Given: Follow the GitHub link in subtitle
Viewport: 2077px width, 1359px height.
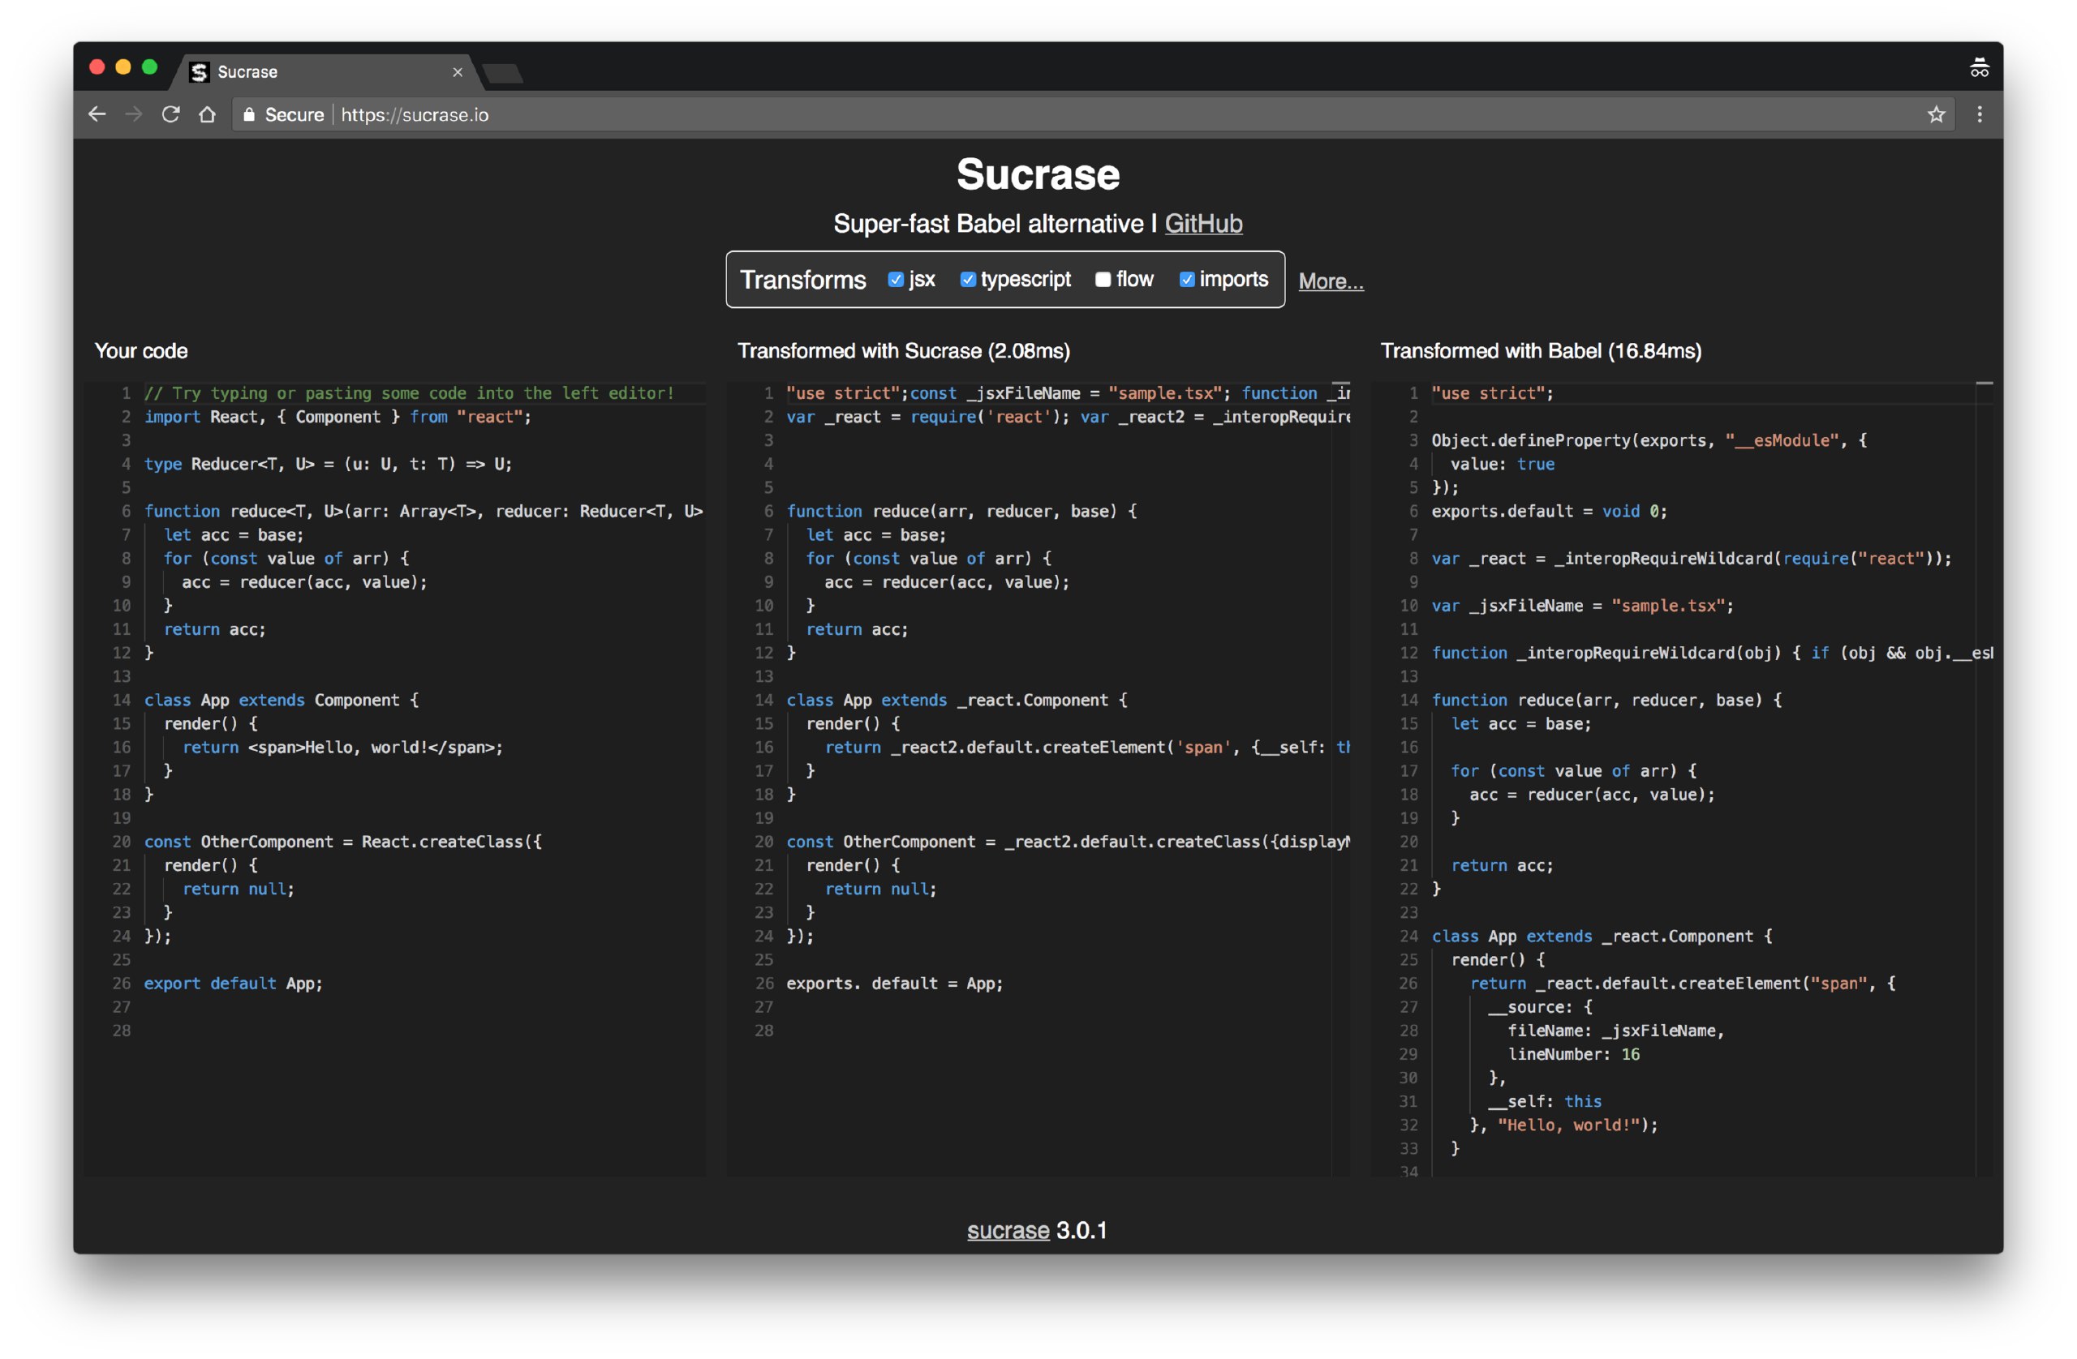Looking at the screenshot, I should 1203,224.
